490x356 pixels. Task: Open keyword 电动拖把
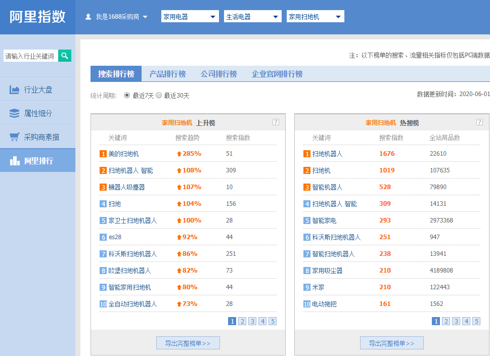pyautogui.click(x=324, y=304)
